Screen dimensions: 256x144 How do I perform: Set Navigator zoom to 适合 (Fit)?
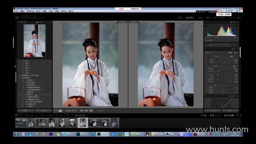(x=37, y=22)
